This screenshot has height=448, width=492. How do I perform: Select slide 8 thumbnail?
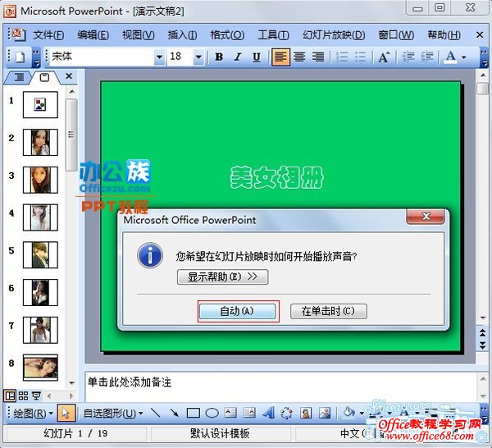tap(40, 368)
